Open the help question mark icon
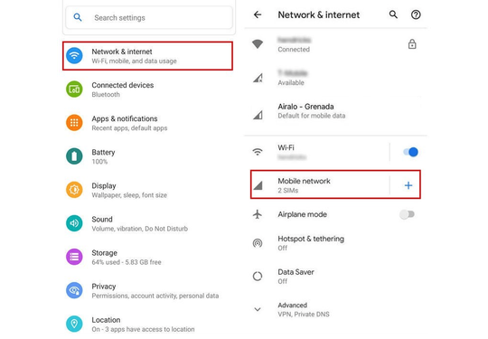Image resolution: width=488 pixels, height=339 pixels. [416, 14]
